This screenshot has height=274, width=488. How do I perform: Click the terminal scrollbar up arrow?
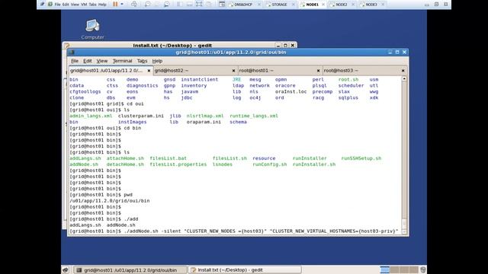click(x=404, y=79)
